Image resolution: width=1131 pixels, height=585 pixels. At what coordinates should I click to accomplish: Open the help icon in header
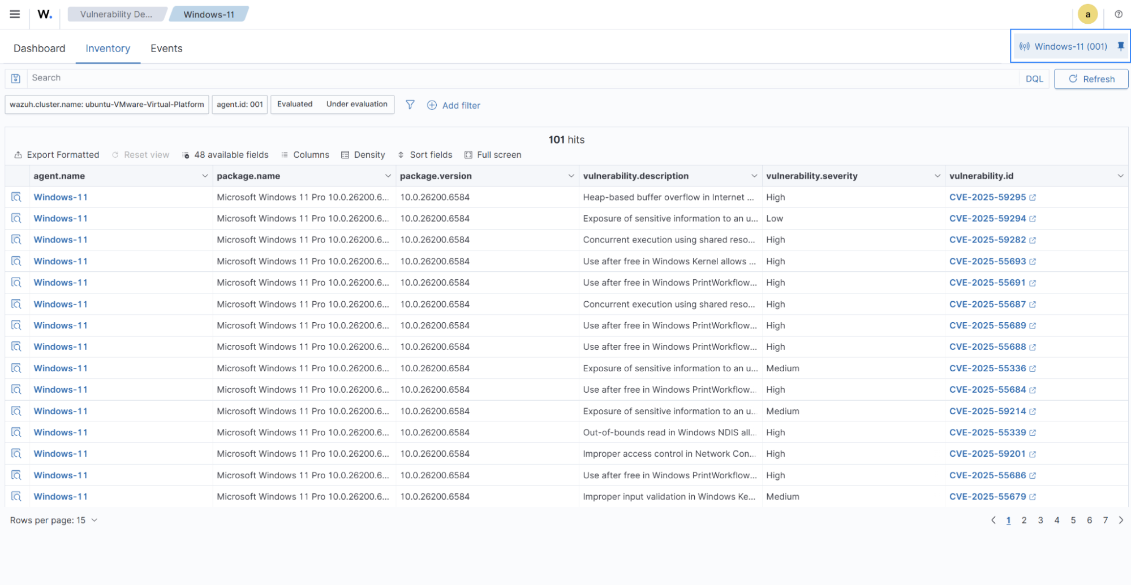click(x=1118, y=14)
